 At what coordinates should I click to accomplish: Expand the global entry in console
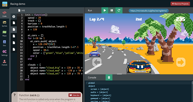pos(87,83)
